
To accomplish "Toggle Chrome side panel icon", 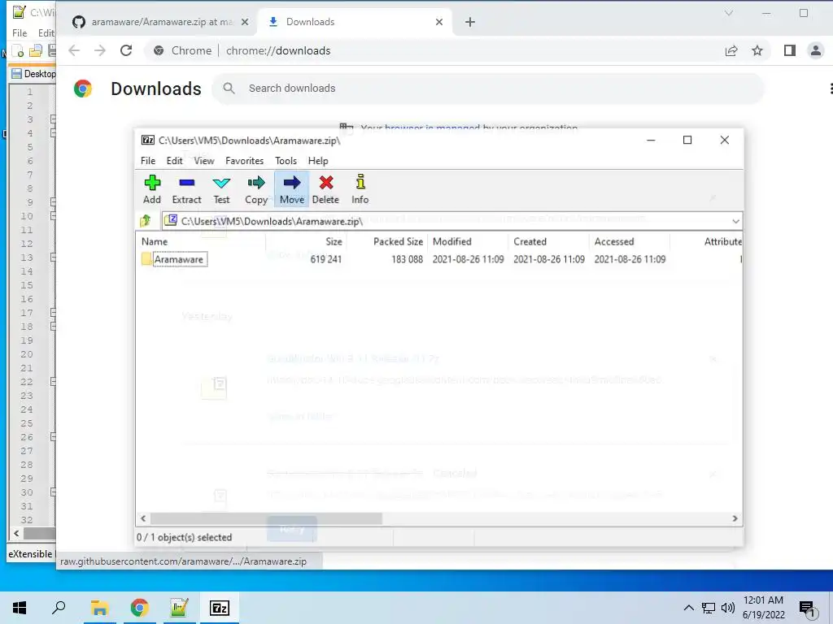I will pos(789,51).
